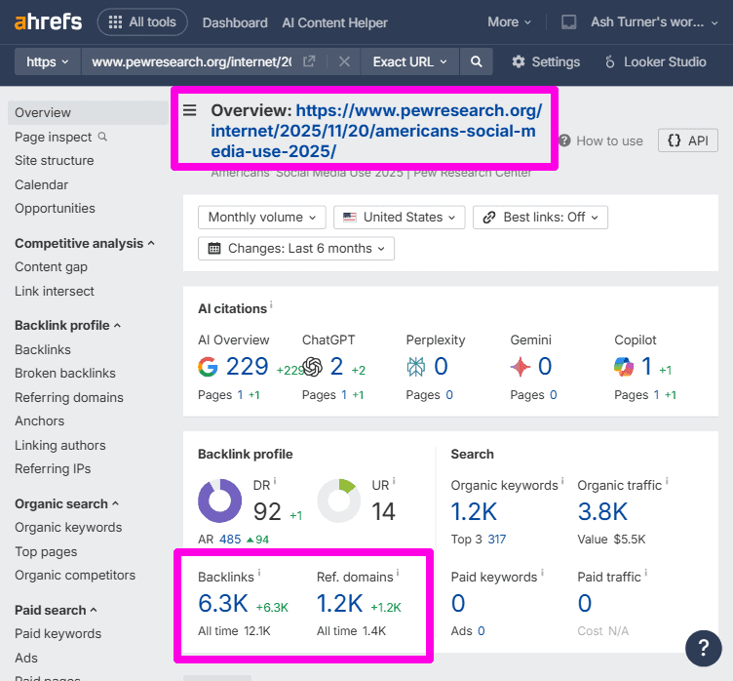Open the 6.3K Backlinks value
Image resolution: width=733 pixels, height=681 pixels.
click(223, 603)
